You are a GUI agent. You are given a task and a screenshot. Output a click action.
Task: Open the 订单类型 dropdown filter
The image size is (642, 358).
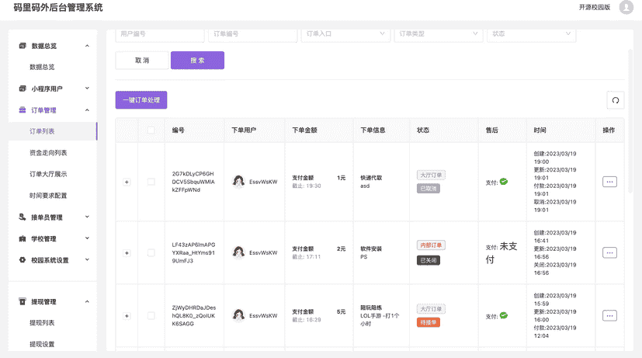[x=438, y=34]
